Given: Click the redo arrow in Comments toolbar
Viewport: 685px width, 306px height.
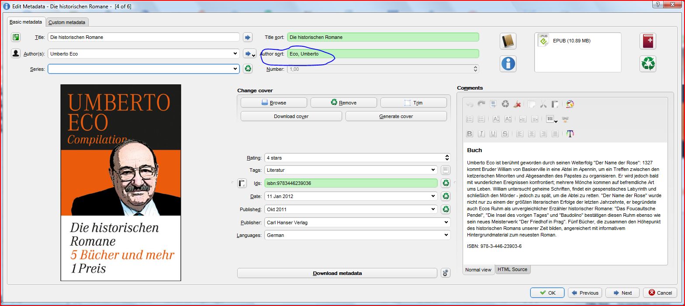Looking at the screenshot, I should click(481, 104).
